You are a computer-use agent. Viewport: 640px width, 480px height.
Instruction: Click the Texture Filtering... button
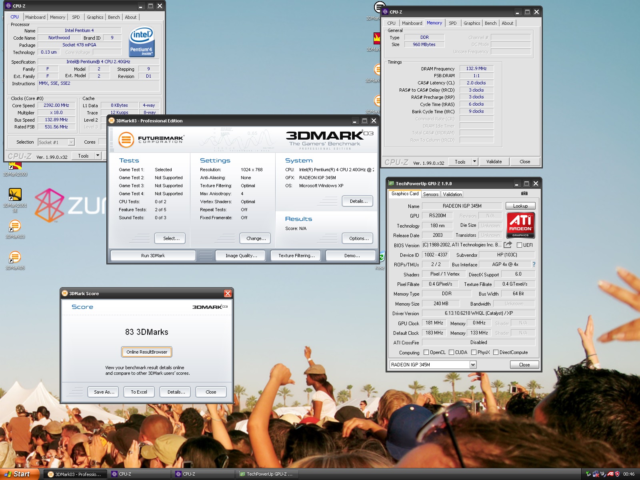(x=296, y=256)
